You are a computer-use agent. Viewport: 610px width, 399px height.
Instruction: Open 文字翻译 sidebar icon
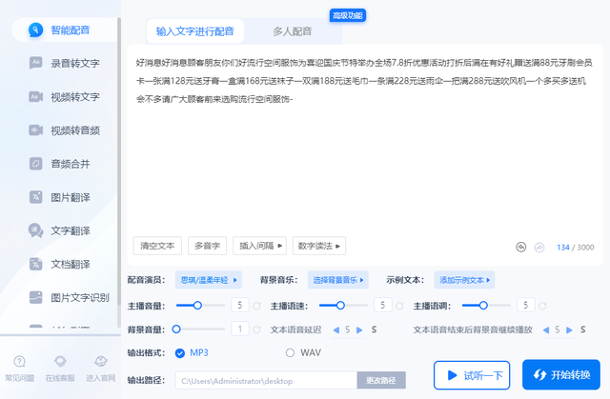(x=35, y=230)
